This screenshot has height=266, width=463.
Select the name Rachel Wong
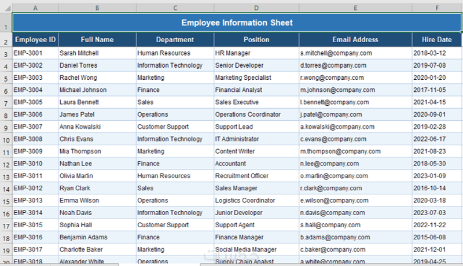tap(97, 77)
